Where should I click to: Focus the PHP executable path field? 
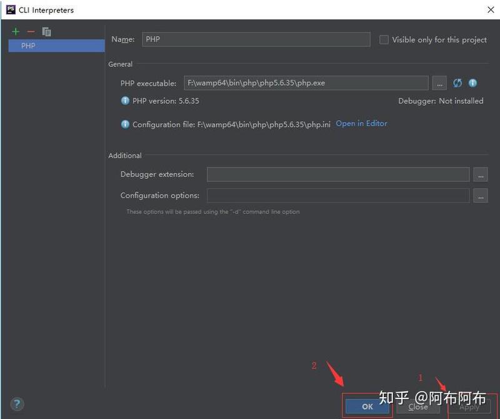click(306, 83)
